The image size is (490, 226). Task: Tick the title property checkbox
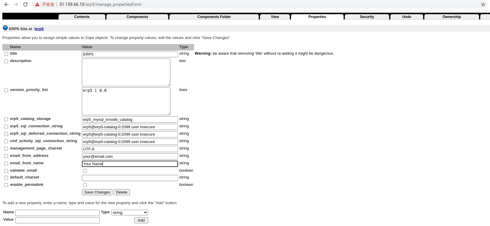[x=6, y=54]
